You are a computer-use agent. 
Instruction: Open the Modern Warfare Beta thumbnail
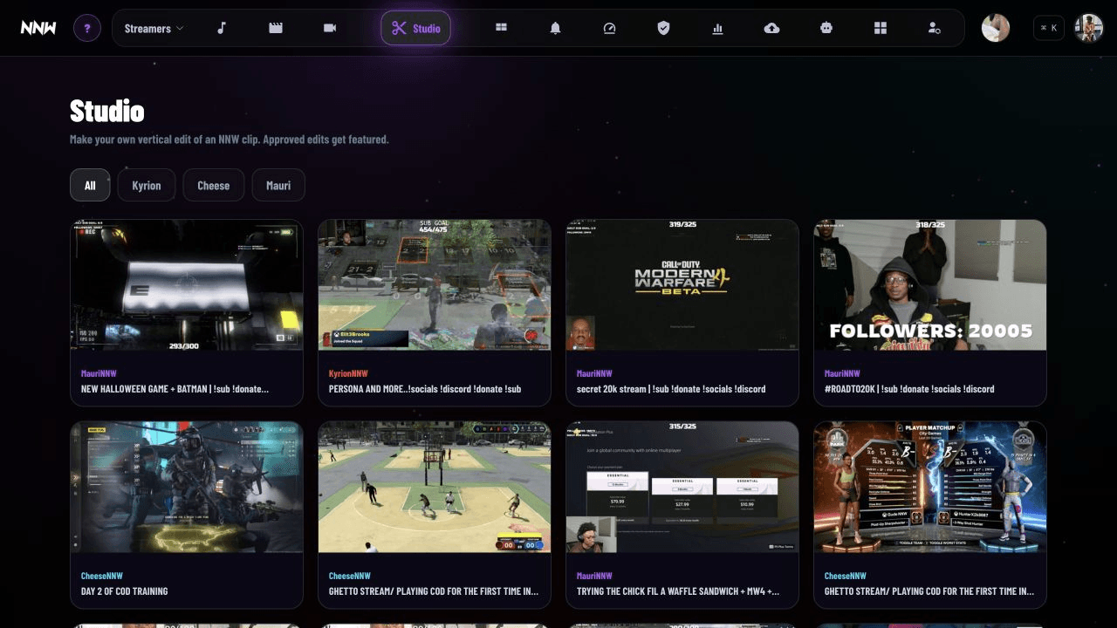click(x=682, y=285)
